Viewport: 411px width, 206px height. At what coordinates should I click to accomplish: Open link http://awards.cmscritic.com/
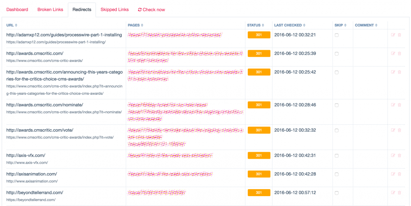click(x=35, y=53)
